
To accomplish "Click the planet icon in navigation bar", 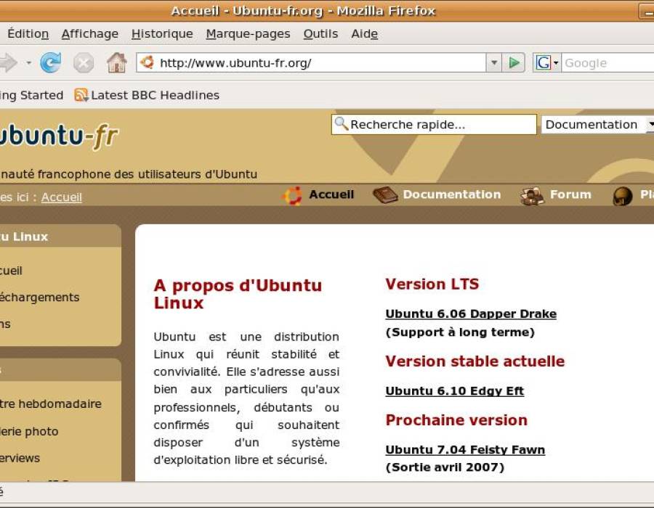I will (x=623, y=196).
